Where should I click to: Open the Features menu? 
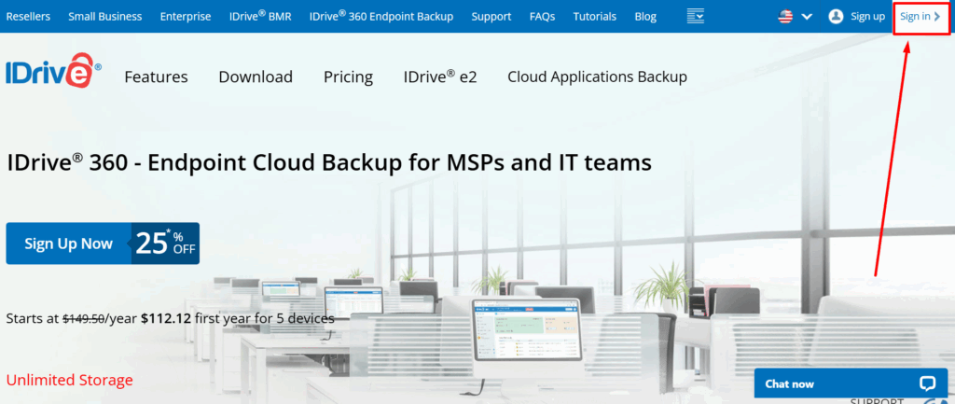click(156, 77)
